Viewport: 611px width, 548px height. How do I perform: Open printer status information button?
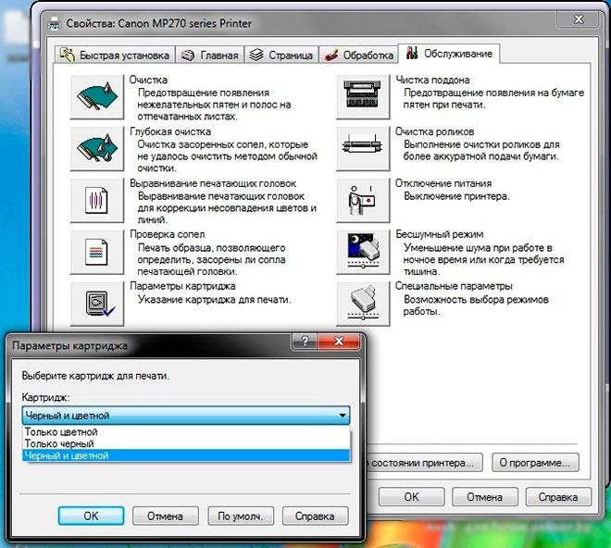coord(424,463)
